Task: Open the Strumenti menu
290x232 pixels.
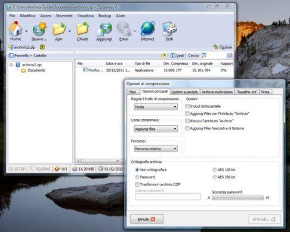Action: [64, 16]
